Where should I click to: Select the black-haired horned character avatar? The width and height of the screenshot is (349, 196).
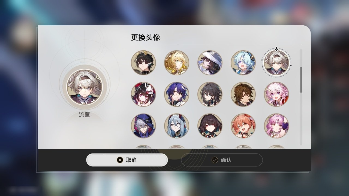click(x=143, y=63)
